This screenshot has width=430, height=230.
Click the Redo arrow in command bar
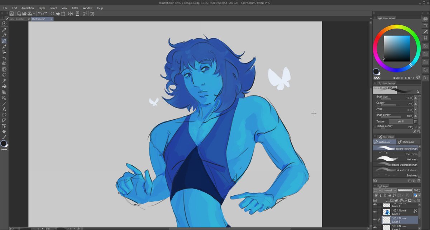pyautogui.click(x=45, y=14)
